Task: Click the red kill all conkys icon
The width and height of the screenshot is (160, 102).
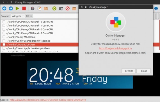Action: tap(68, 8)
